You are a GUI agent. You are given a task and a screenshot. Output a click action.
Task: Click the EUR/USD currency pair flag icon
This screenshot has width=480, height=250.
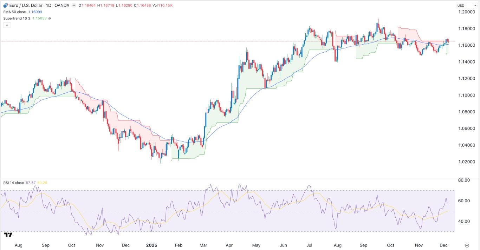(x=5, y=5)
